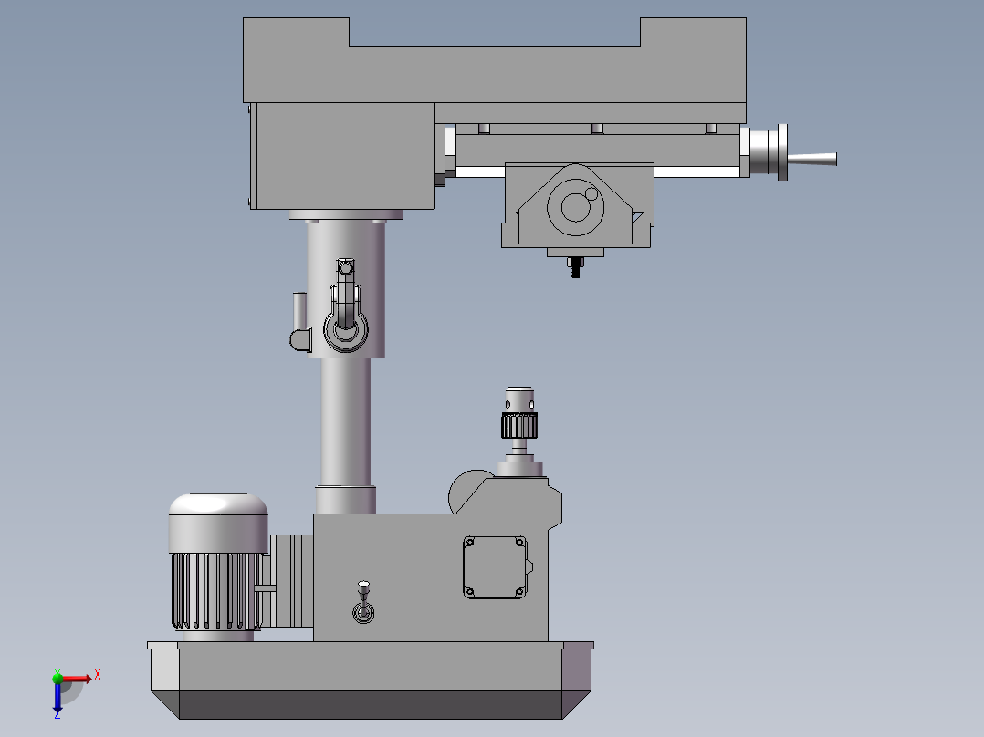The height and width of the screenshot is (737, 984).
Task: Click the green Y axis origin ball of the triad
Action: pos(58,678)
